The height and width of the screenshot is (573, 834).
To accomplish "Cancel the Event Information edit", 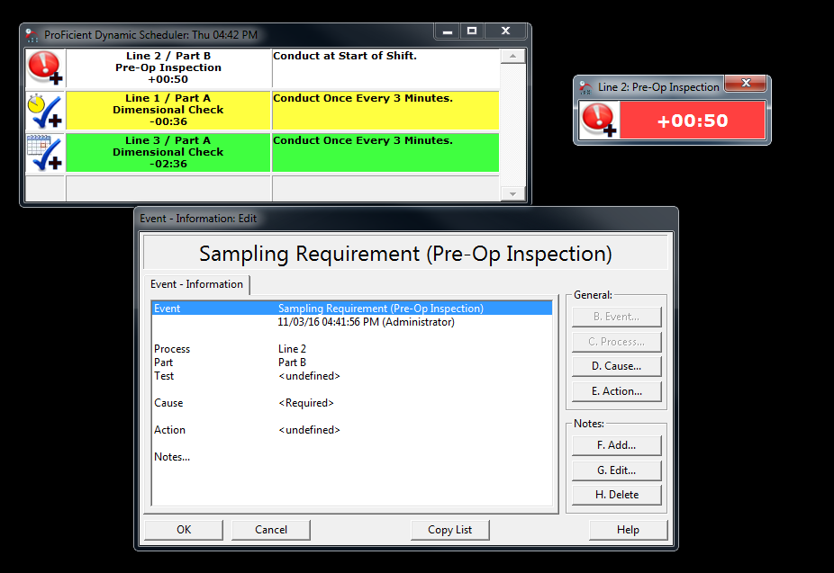I will [271, 530].
